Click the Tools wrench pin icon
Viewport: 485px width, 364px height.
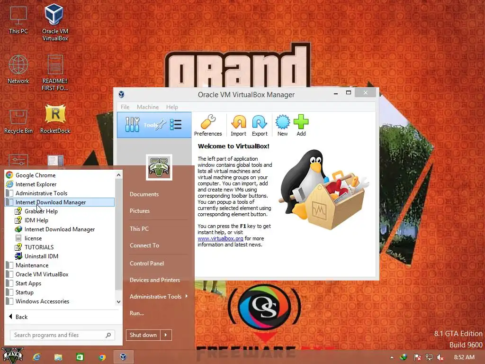pyautogui.click(x=160, y=125)
